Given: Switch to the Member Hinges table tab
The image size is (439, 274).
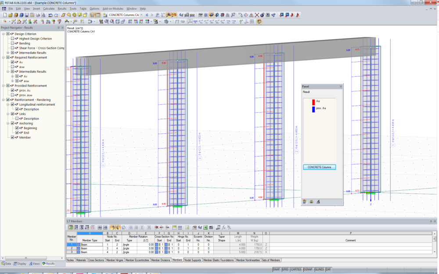Looking at the screenshot, I should tap(115, 260).
